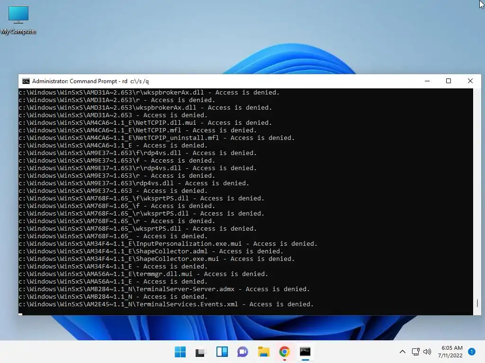The width and height of the screenshot is (485, 363).
Task: Open volume control tray icon
Action: (x=427, y=352)
